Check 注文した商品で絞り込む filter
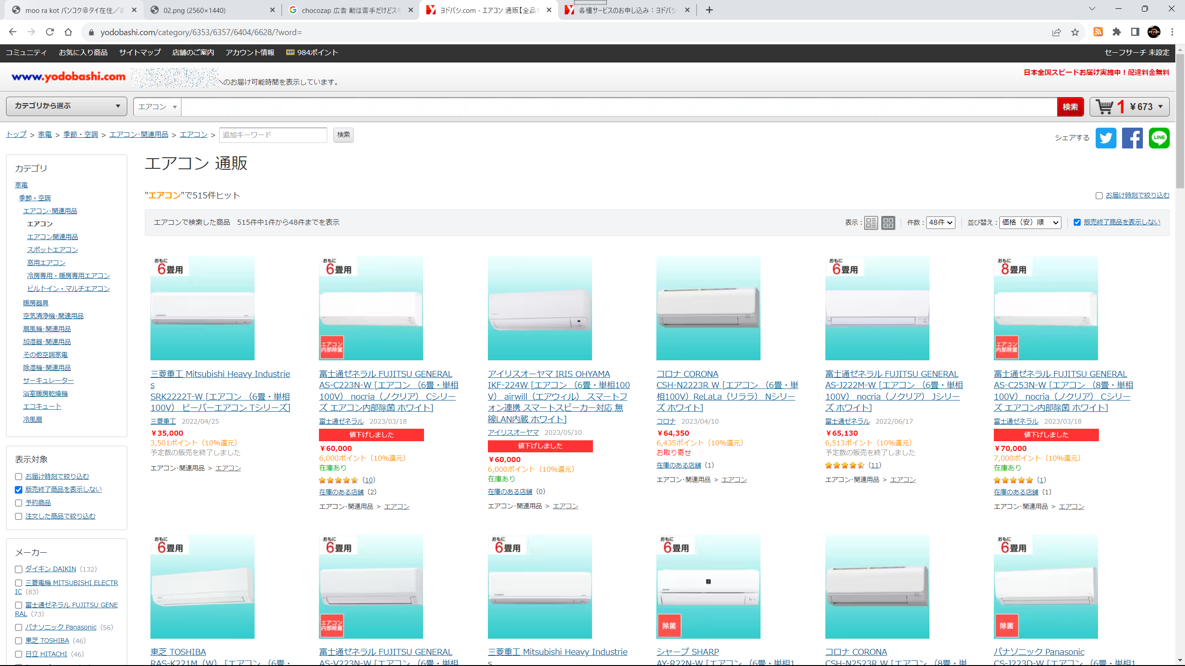 click(19, 516)
